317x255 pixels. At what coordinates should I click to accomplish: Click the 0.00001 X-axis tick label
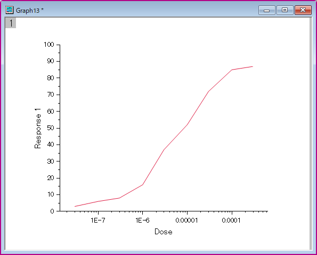pyautogui.click(x=186, y=220)
